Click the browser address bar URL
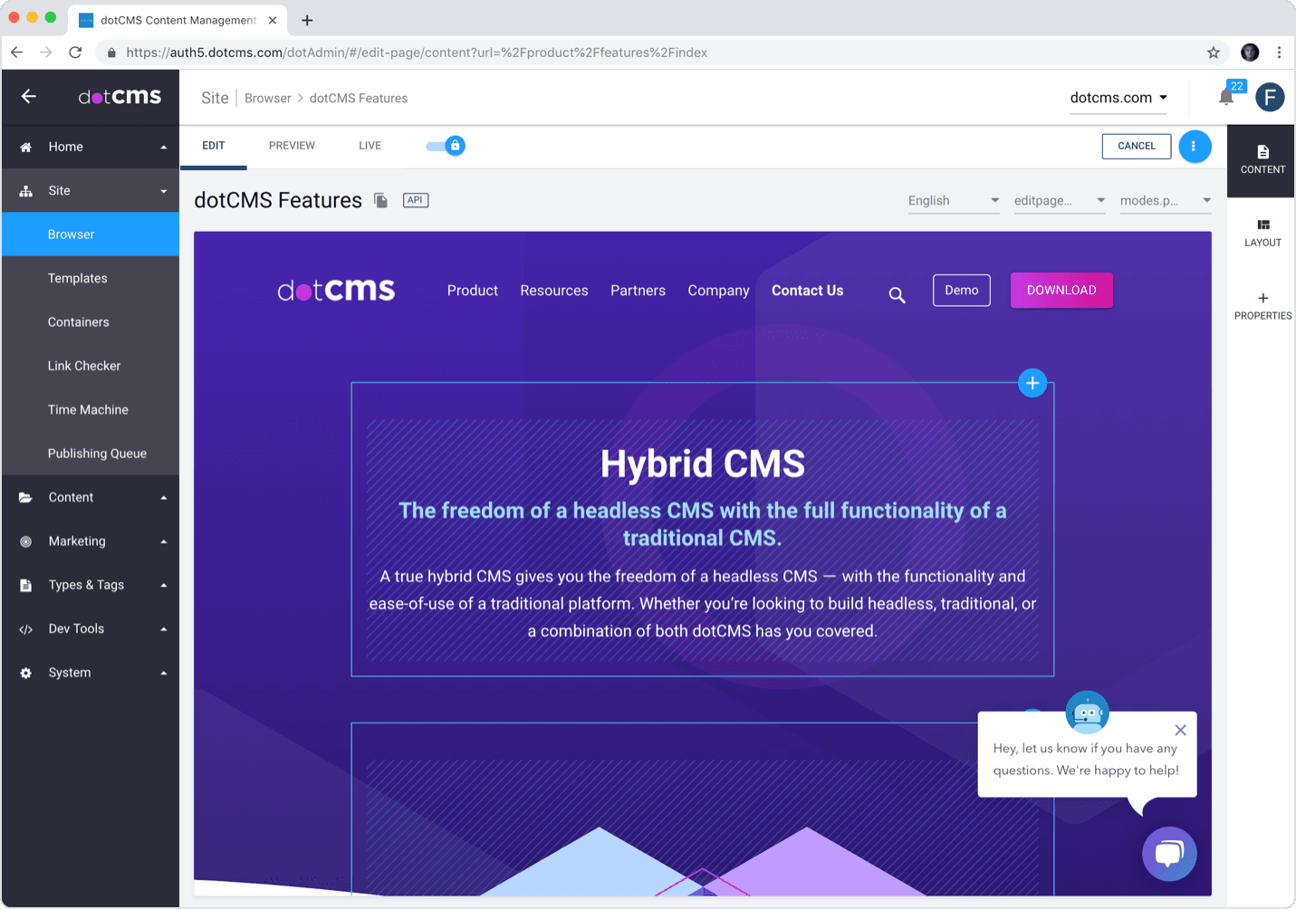Viewport: 1296px width, 909px height. 417,53
